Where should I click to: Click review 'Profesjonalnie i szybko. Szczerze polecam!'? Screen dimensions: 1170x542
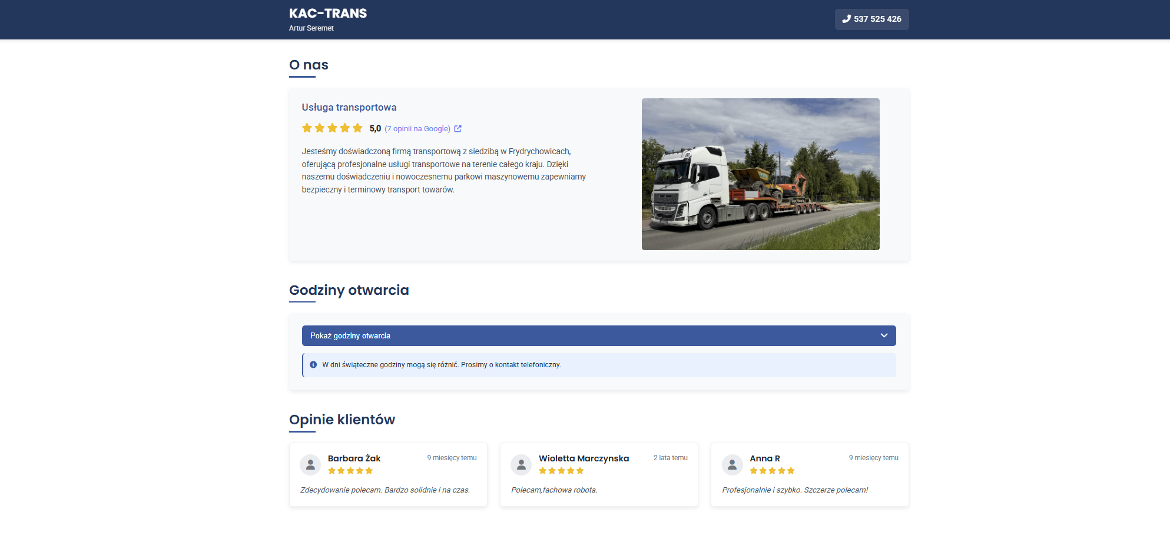(x=795, y=490)
